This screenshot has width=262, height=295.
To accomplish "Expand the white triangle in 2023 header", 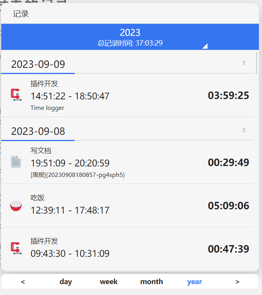I will tap(205, 46).
